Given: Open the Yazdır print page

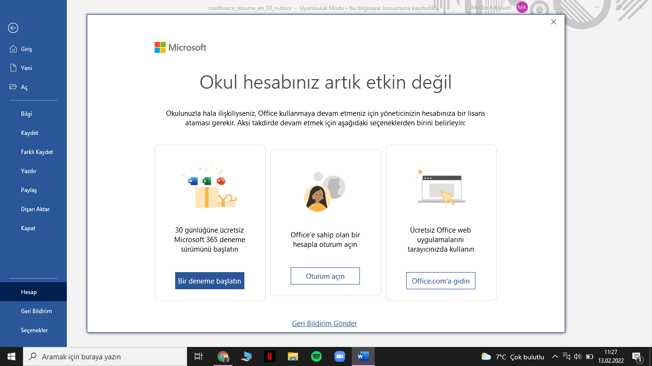Looking at the screenshot, I should coord(33,171).
